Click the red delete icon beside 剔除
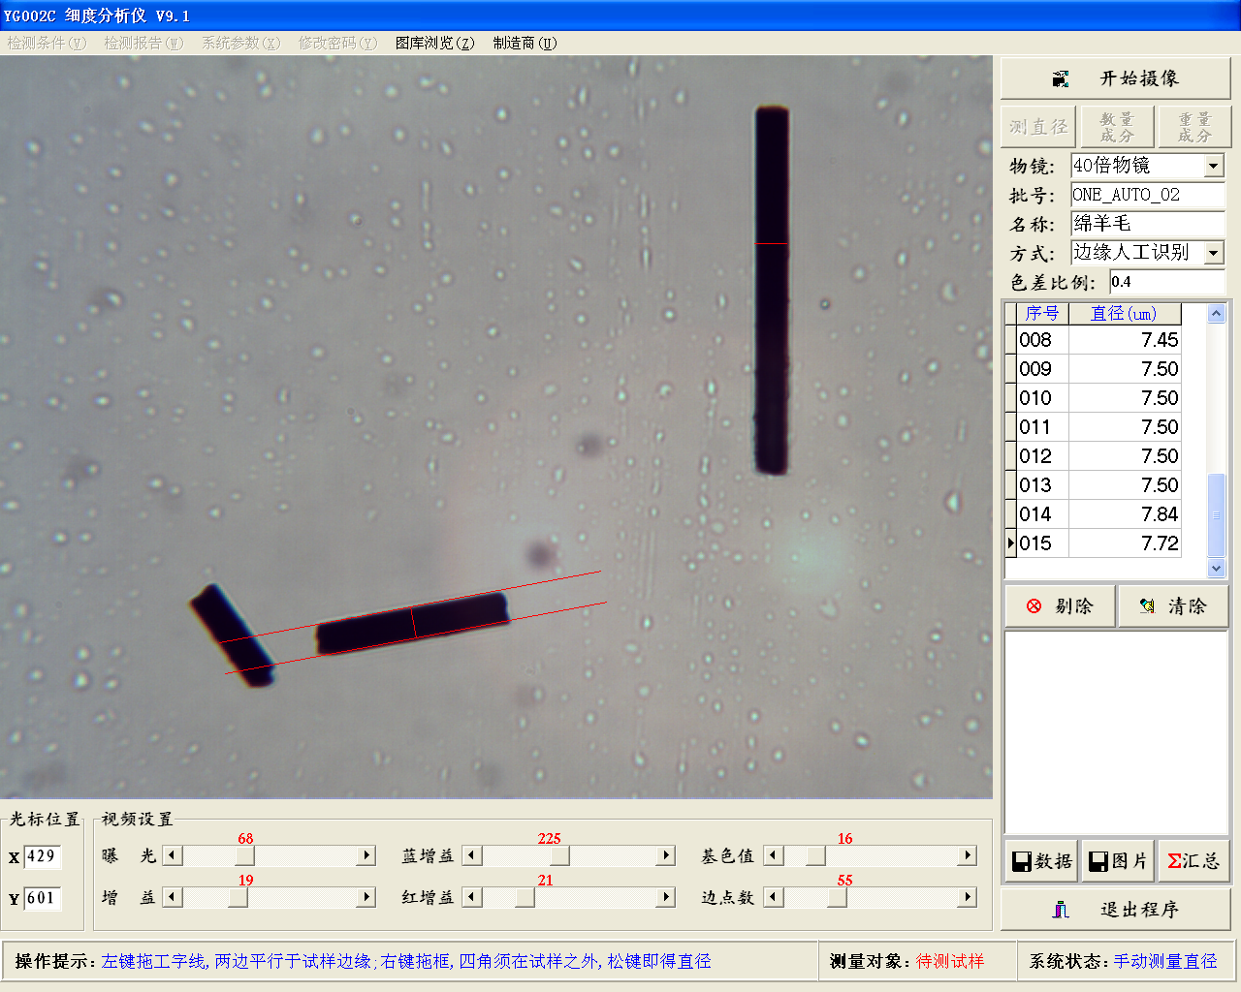 tap(1034, 606)
